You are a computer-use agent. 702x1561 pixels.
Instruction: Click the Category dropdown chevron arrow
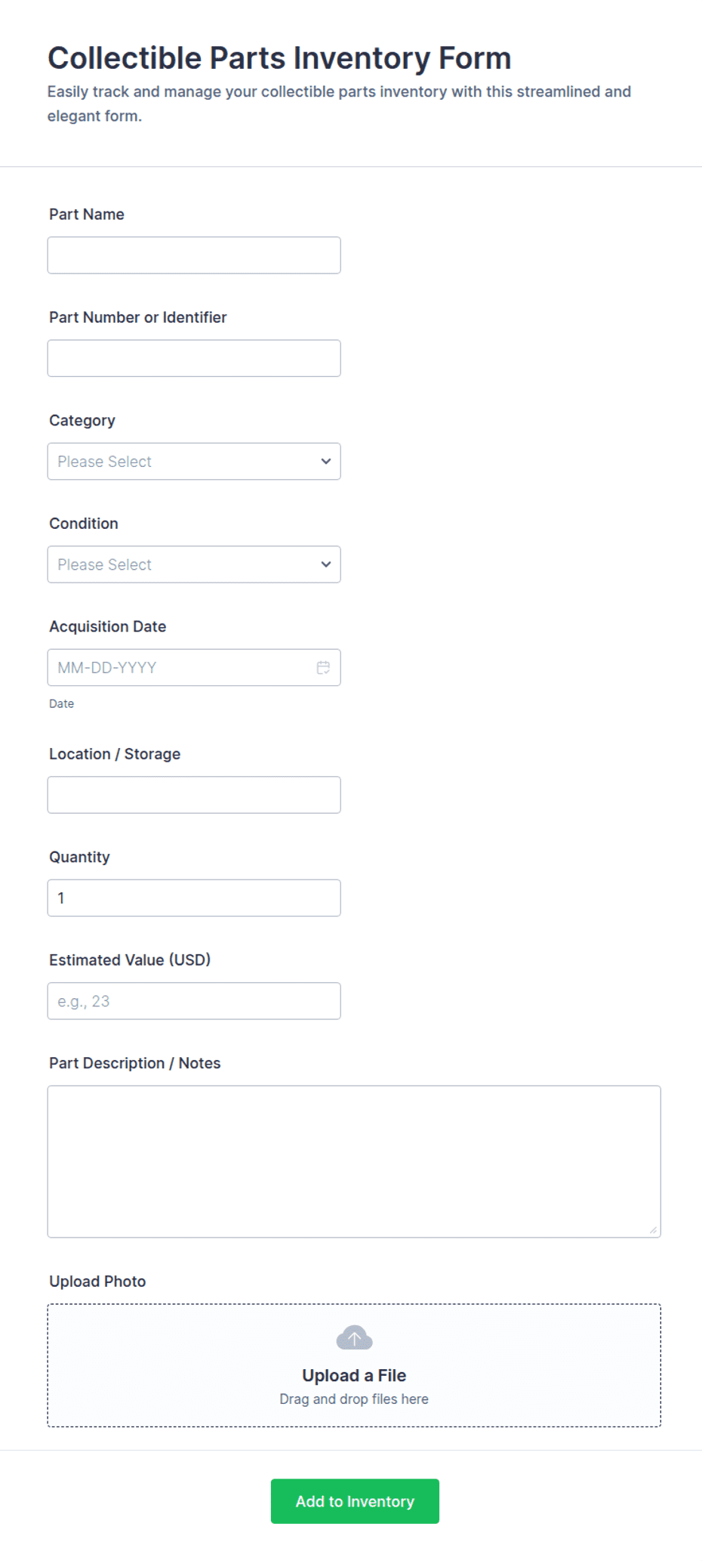tap(326, 461)
